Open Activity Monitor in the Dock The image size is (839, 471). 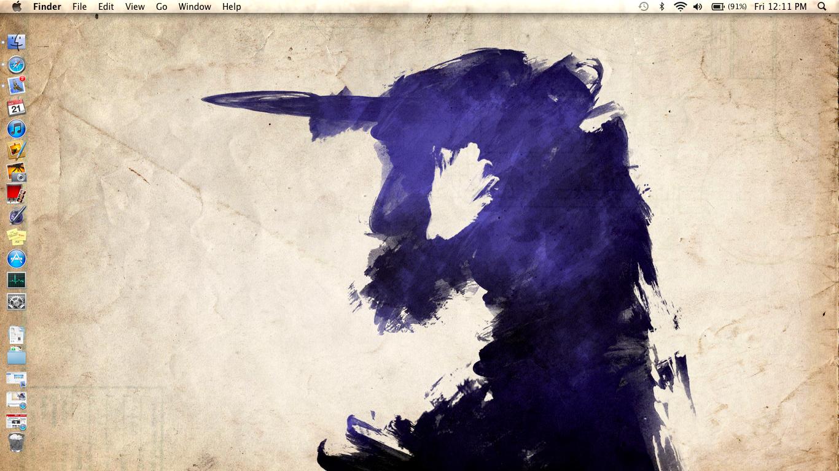[x=17, y=280]
